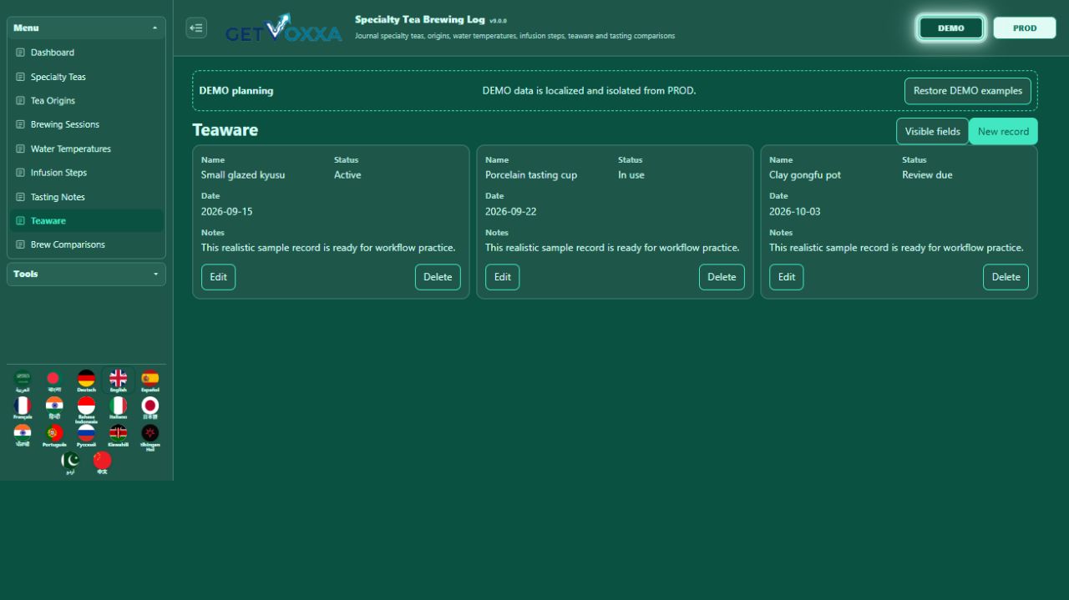The height and width of the screenshot is (600, 1069).
Task: Collapse the sidebar with the arrow icon
Action: click(x=196, y=28)
